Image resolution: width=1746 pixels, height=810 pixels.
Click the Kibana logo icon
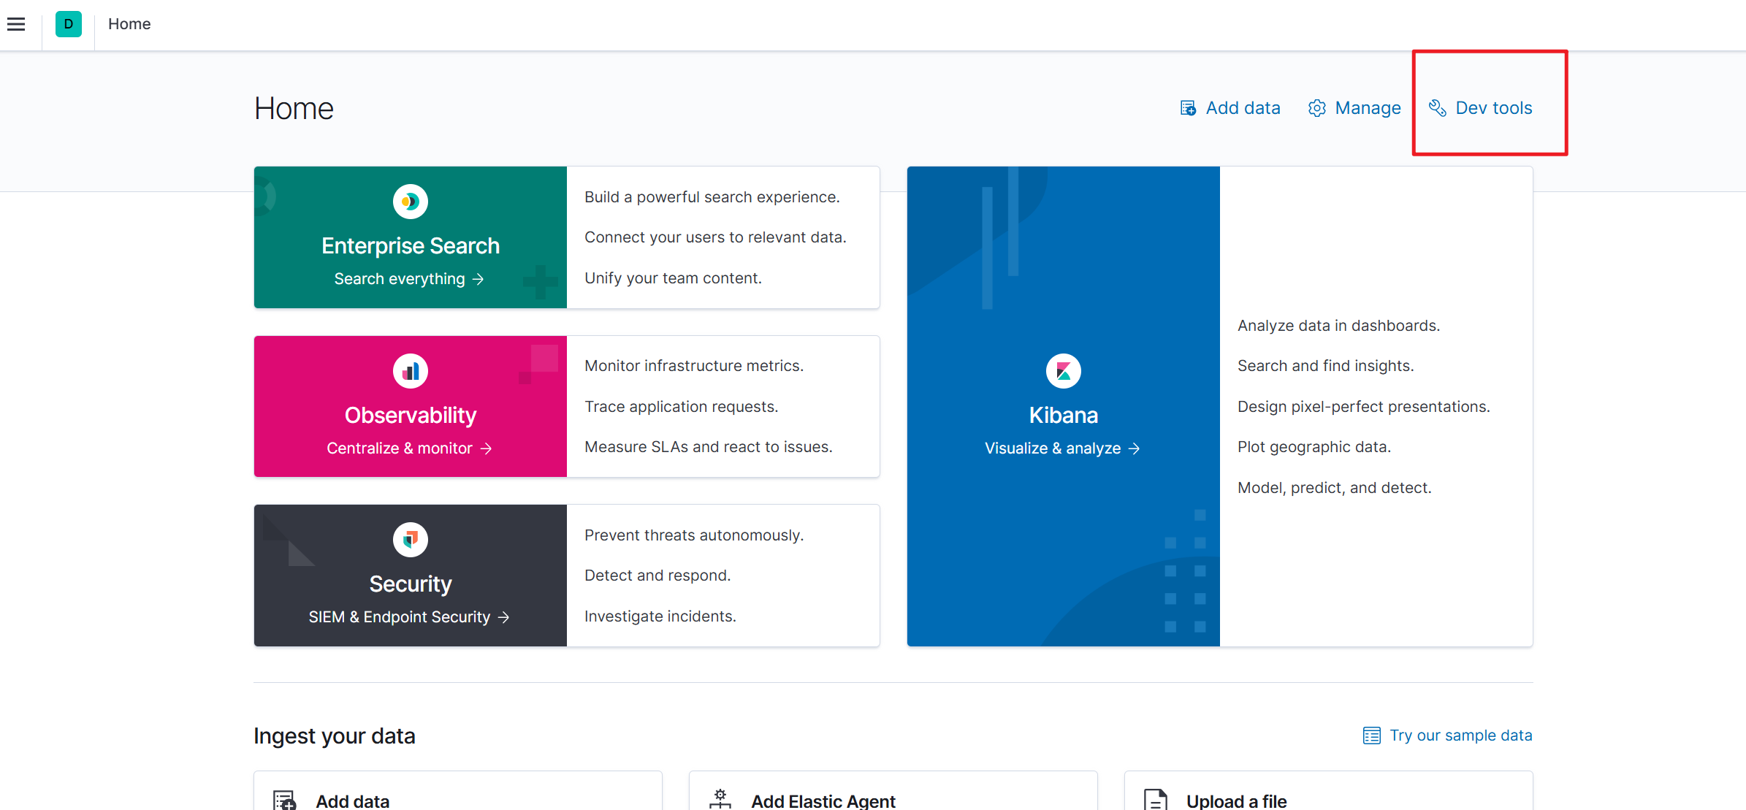click(x=1063, y=371)
